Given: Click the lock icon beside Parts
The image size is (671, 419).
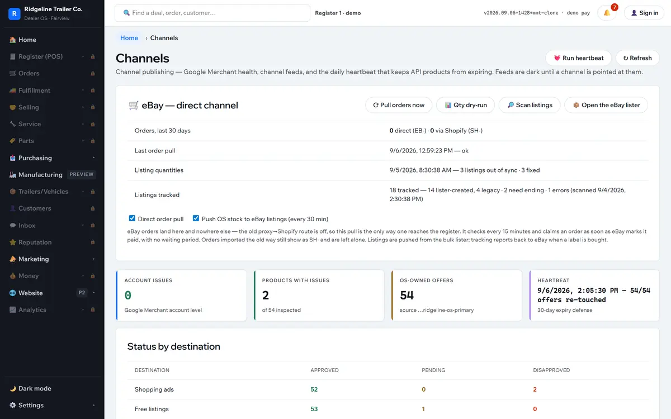Looking at the screenshot, I should click(x=92, y=141).
